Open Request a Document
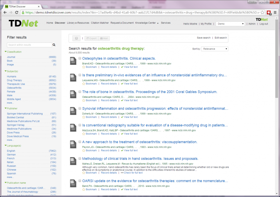 pos(122,23)
